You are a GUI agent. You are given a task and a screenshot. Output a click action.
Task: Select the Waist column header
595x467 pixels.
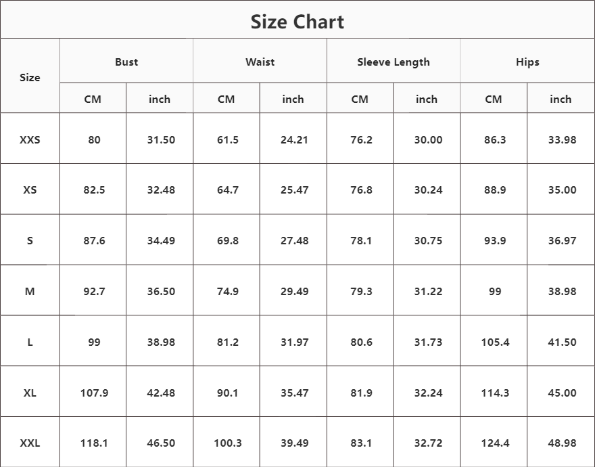260,62
